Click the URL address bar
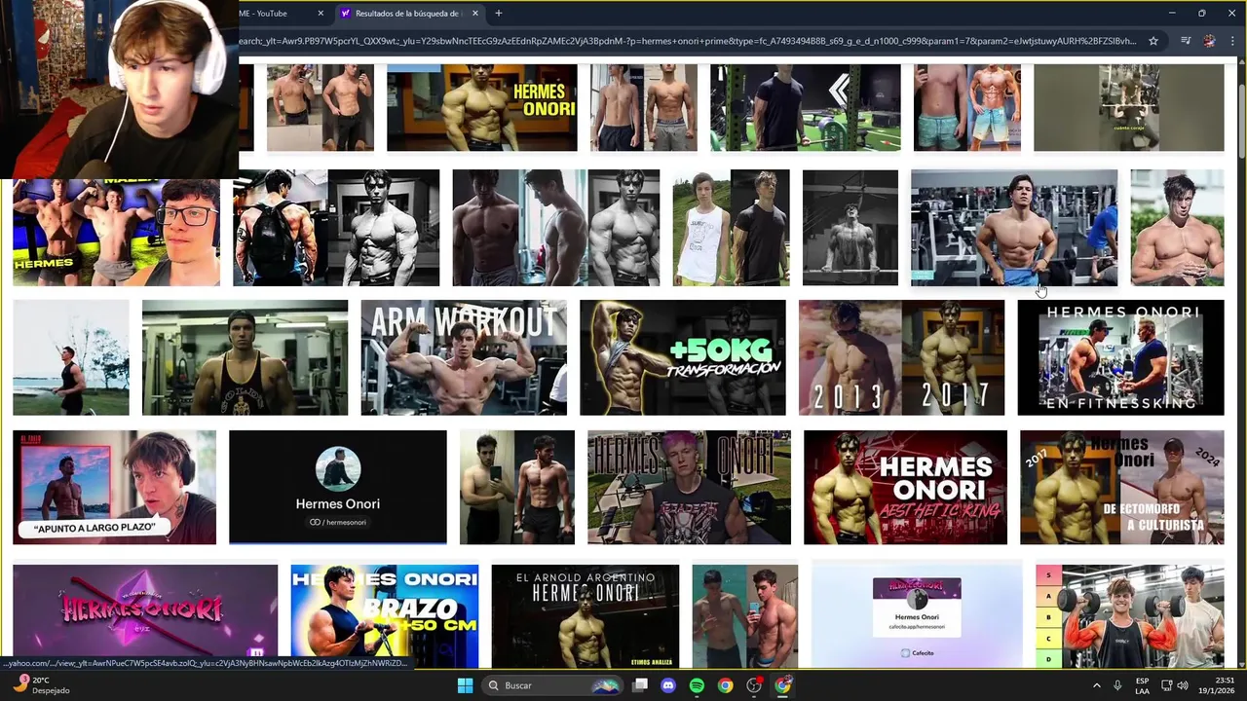Screen dimensions: 1247x701 click(687, 41)
